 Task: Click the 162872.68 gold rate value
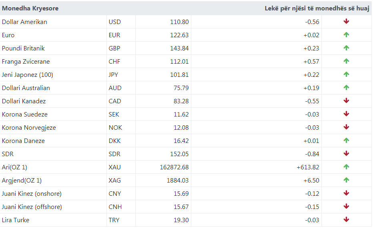[x=174, y=167]
